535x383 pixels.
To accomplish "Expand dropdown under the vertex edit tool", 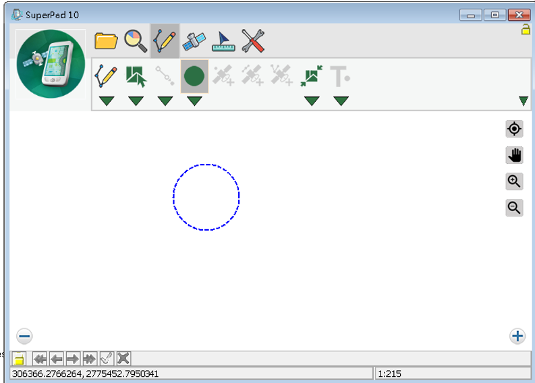I will click(x=165, y=101).
